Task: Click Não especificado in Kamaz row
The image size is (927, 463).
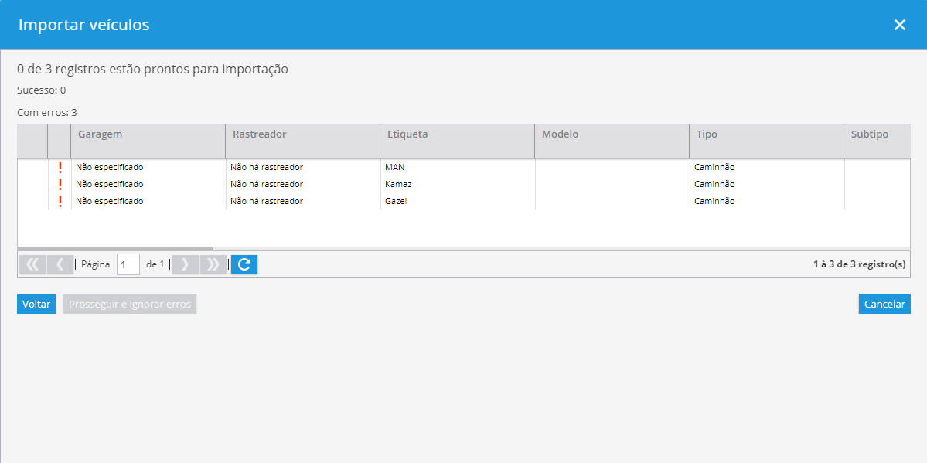Action: coord(109,185)
